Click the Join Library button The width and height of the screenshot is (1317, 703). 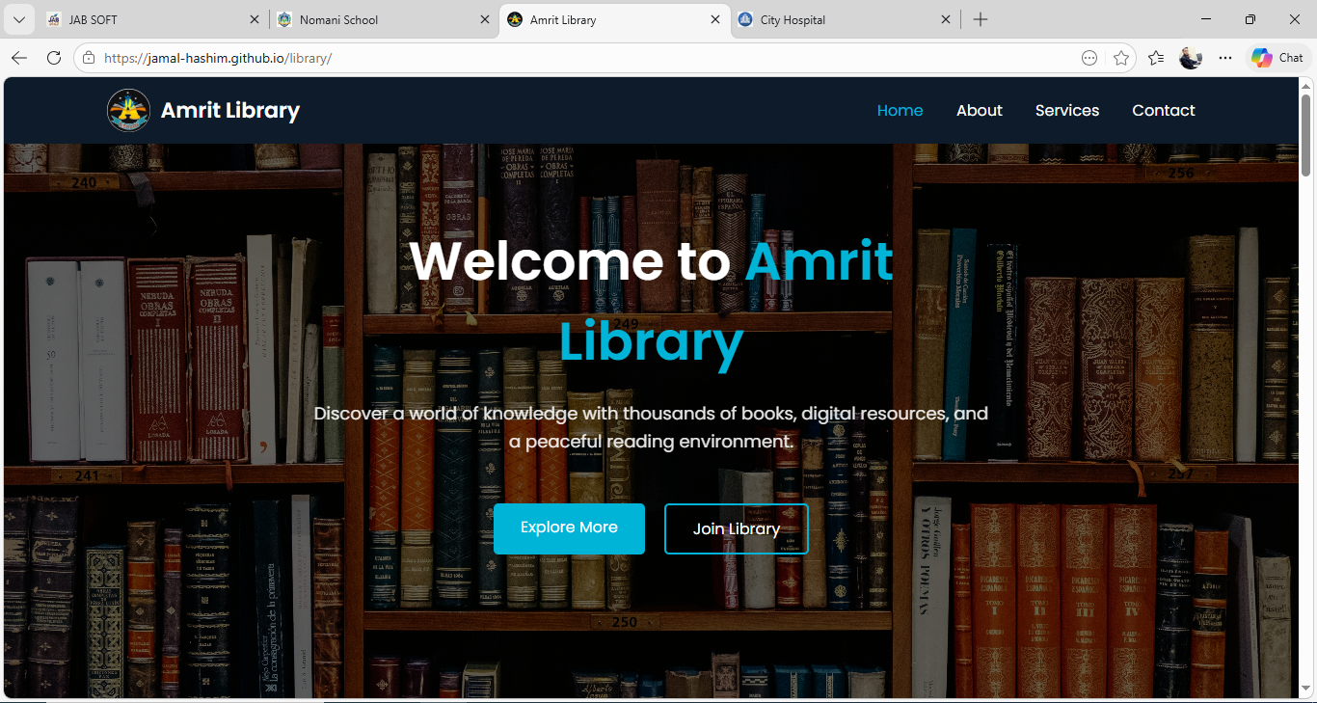[736, 528]
